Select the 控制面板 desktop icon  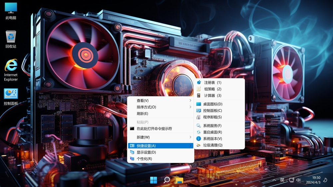point(11,97)
